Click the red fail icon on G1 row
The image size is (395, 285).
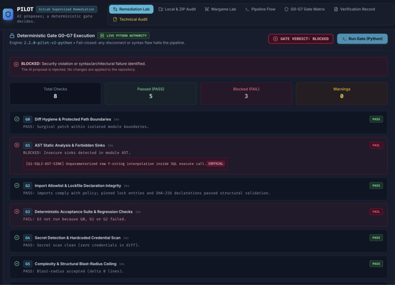point(17,145)
